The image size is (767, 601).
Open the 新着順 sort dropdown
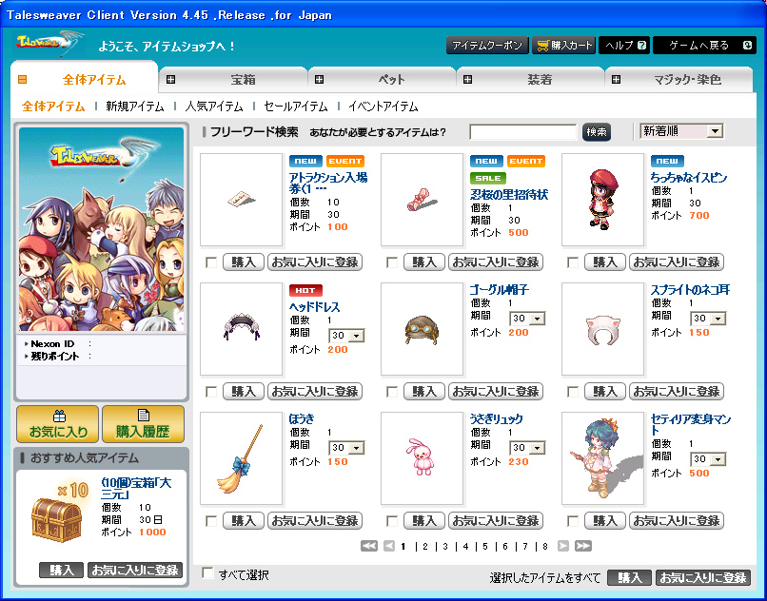pyautogui.click(x=682, y=131)
